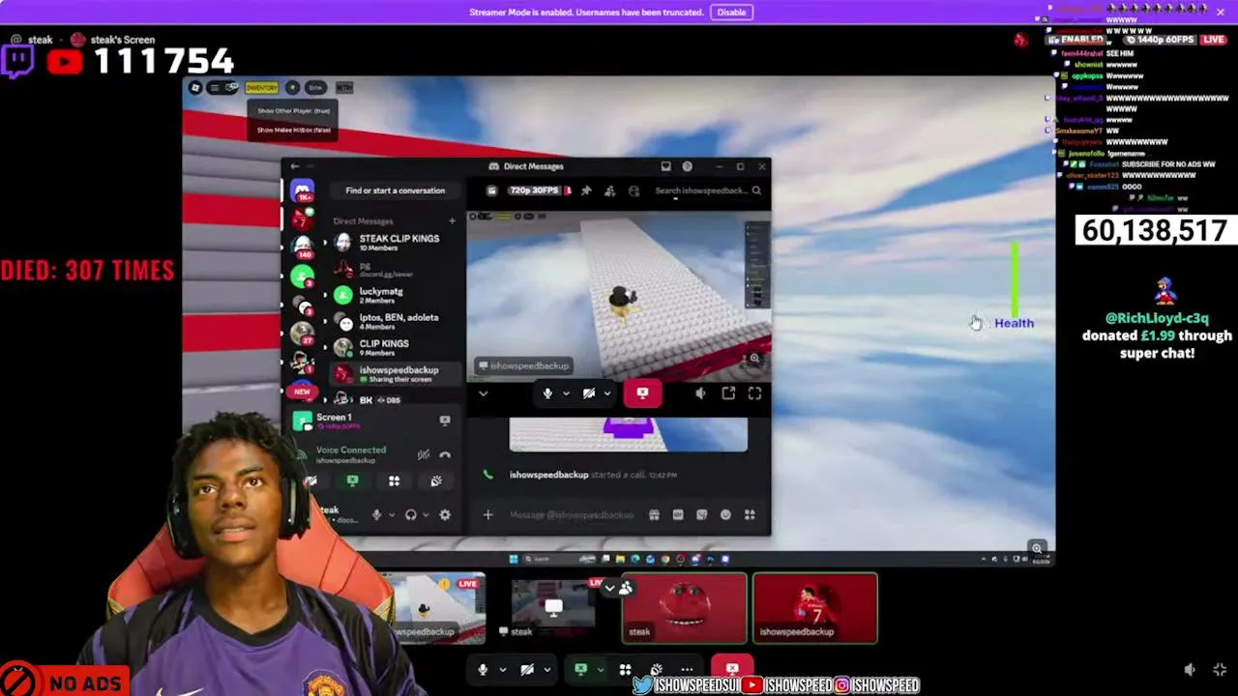Toggle noise suppression beside Voice Connected
Image resolution: width=1238 pixels, height=696 pixels.
[424, 454]
